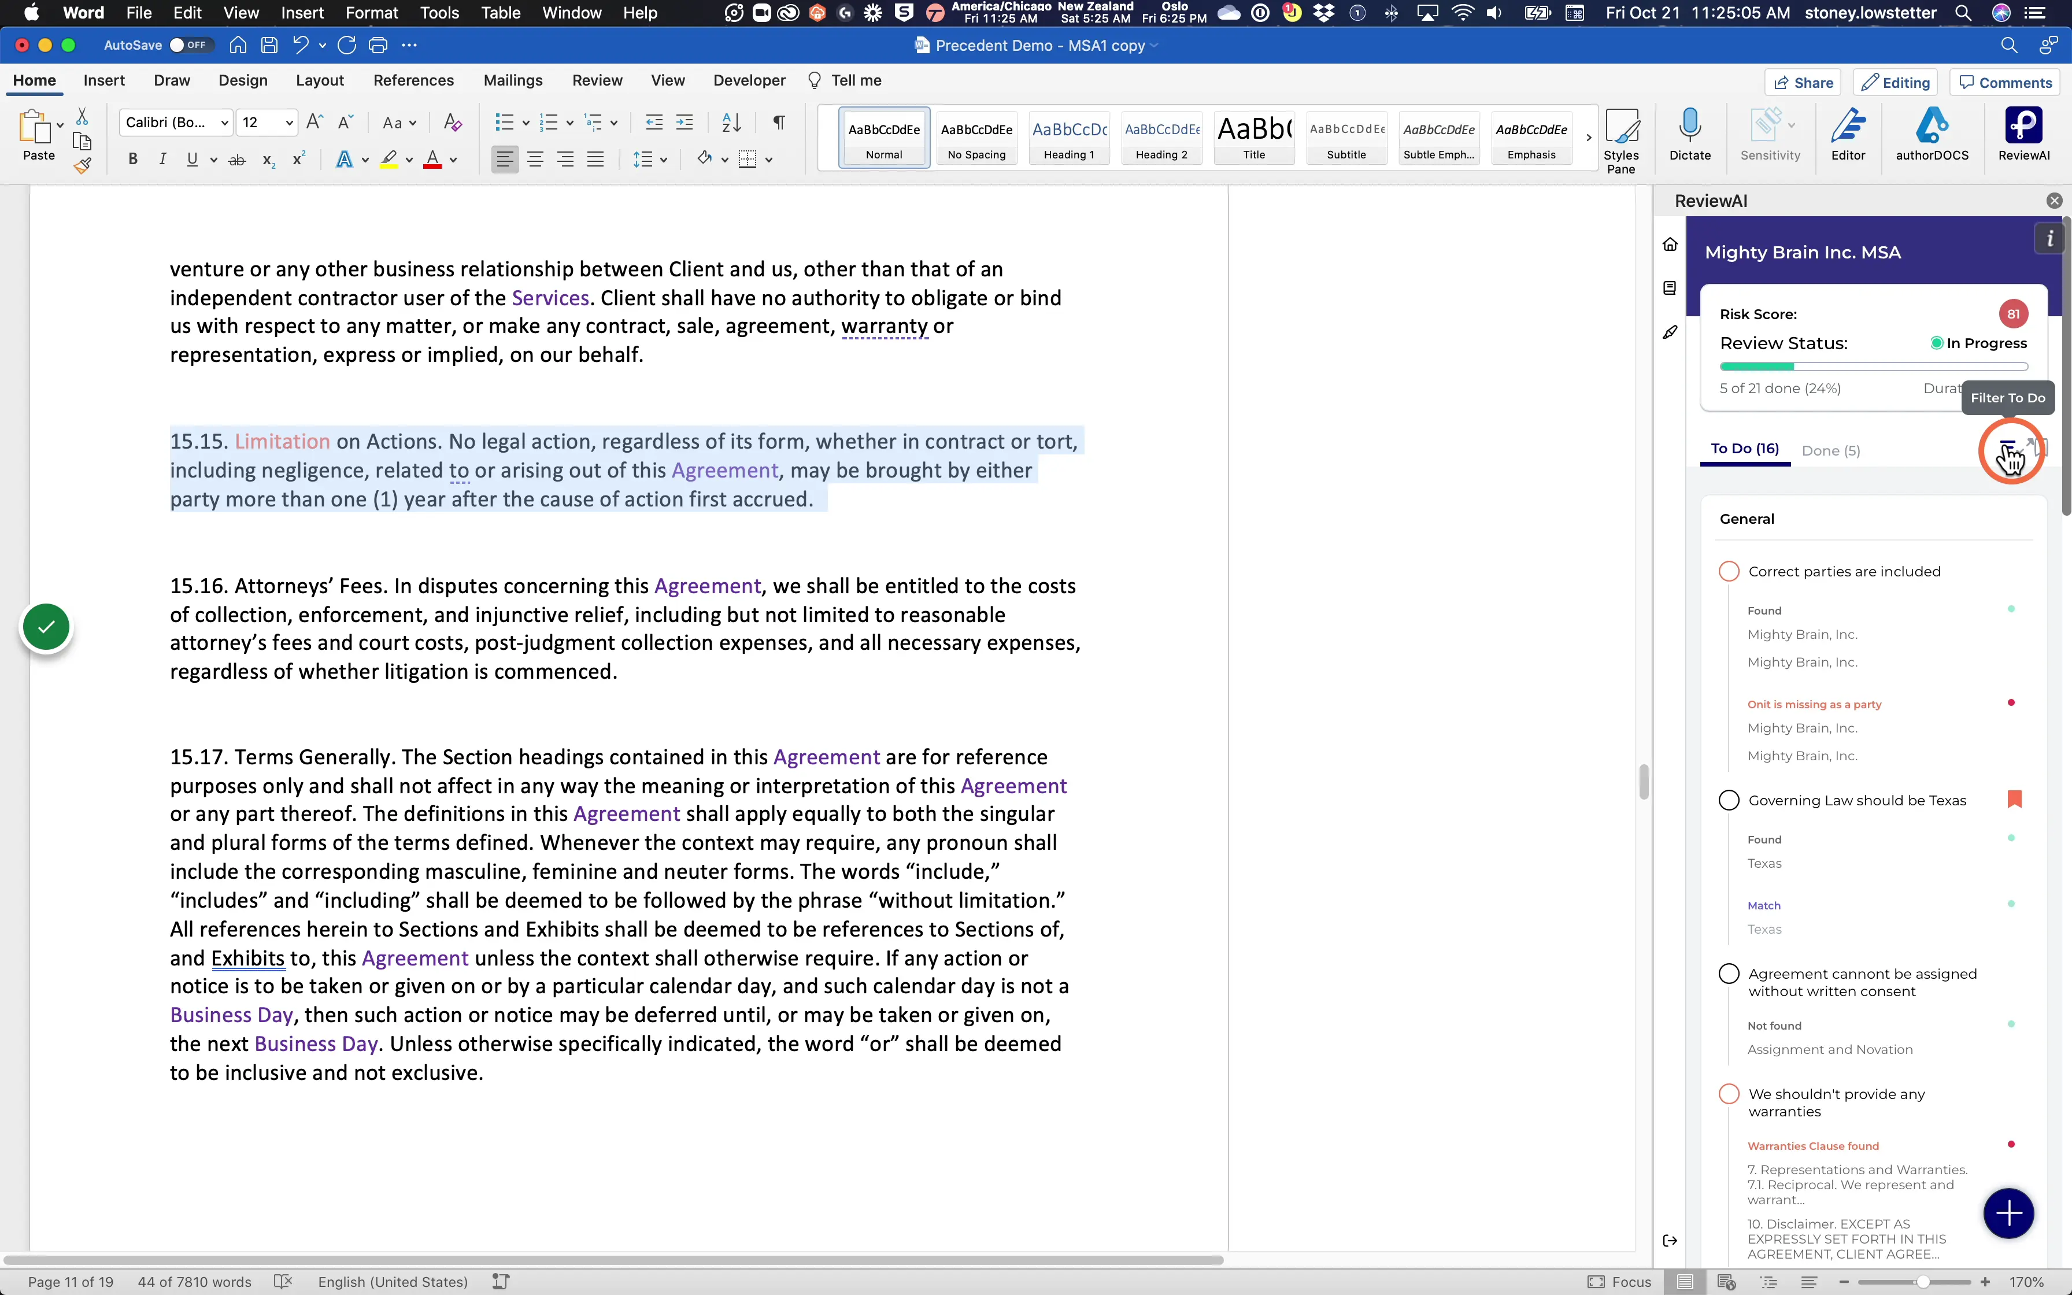The height and width of the screenshot is (1295, 2072).
Task: Mark 'Correct parties are included' as done
Action: (1729, 571)
